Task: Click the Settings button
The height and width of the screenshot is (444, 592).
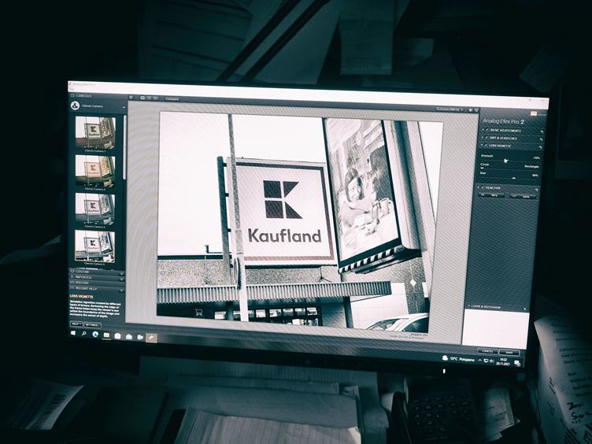Action: coord(92,324)
